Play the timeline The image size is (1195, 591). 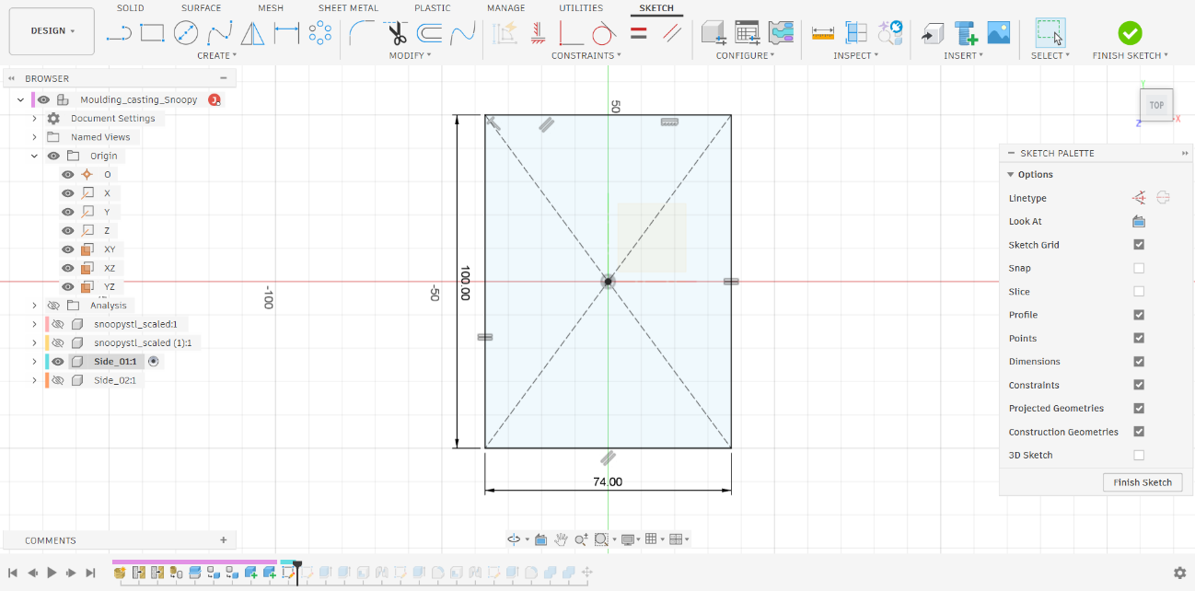click(52, 573)
